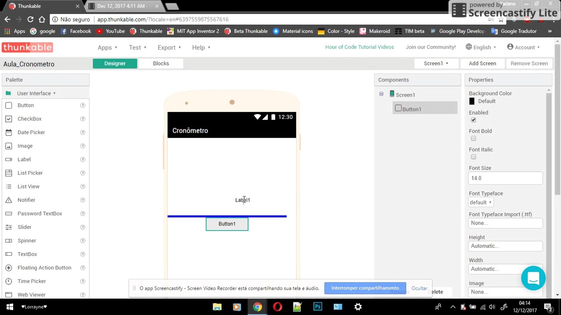Open the Apps dropdown menu

pyautogui.click(x=107, y=47)
